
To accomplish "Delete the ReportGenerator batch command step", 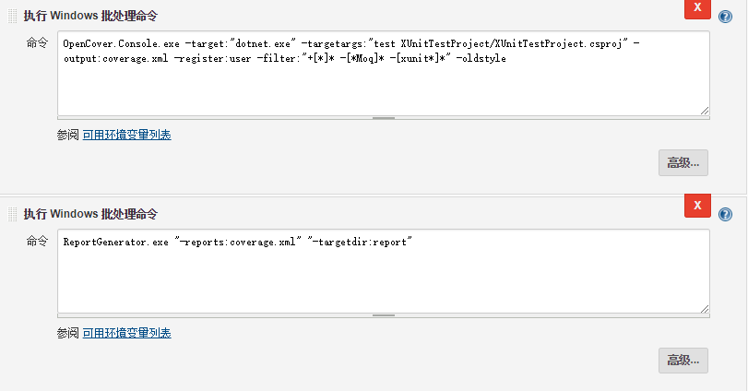I will (697, 205).
